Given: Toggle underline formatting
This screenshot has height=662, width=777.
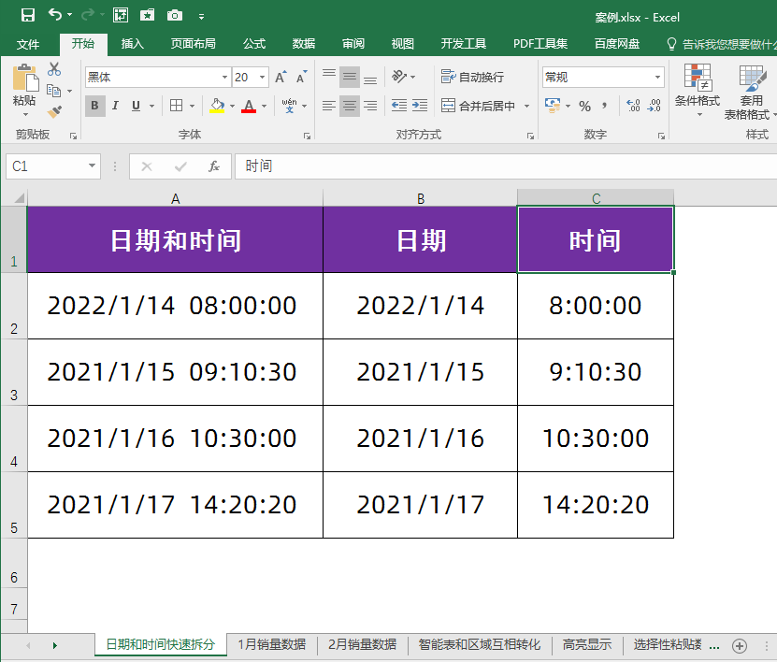Looking at the screenshot, I should tap(136, 106).
